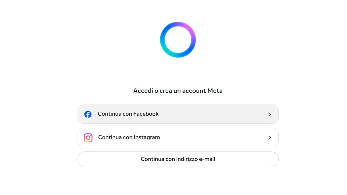Select the e-mail address sign-in option

pyautogui.click(x=178, y=159)
